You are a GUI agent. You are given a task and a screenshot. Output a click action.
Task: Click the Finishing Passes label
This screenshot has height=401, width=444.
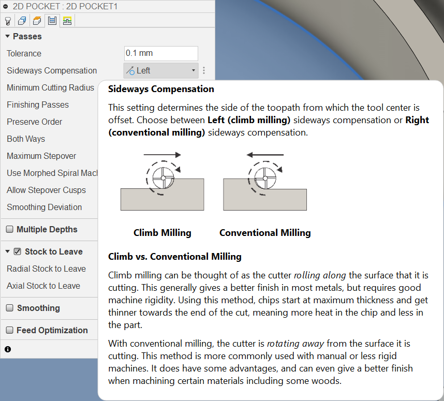pos(38,105)
